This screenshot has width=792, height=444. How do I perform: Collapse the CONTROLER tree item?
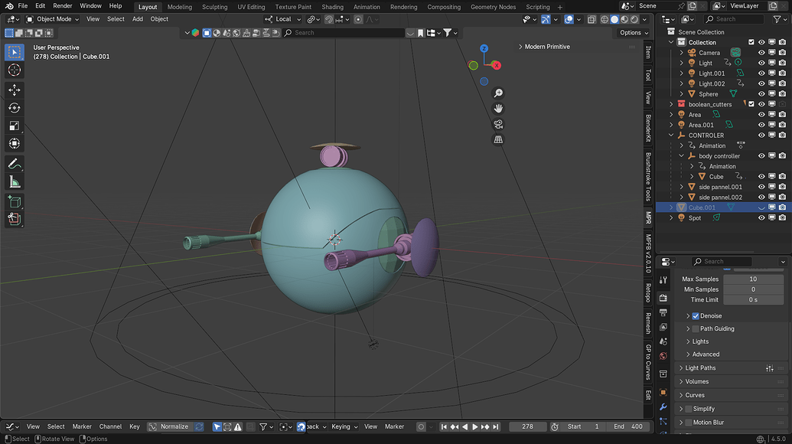671,135
